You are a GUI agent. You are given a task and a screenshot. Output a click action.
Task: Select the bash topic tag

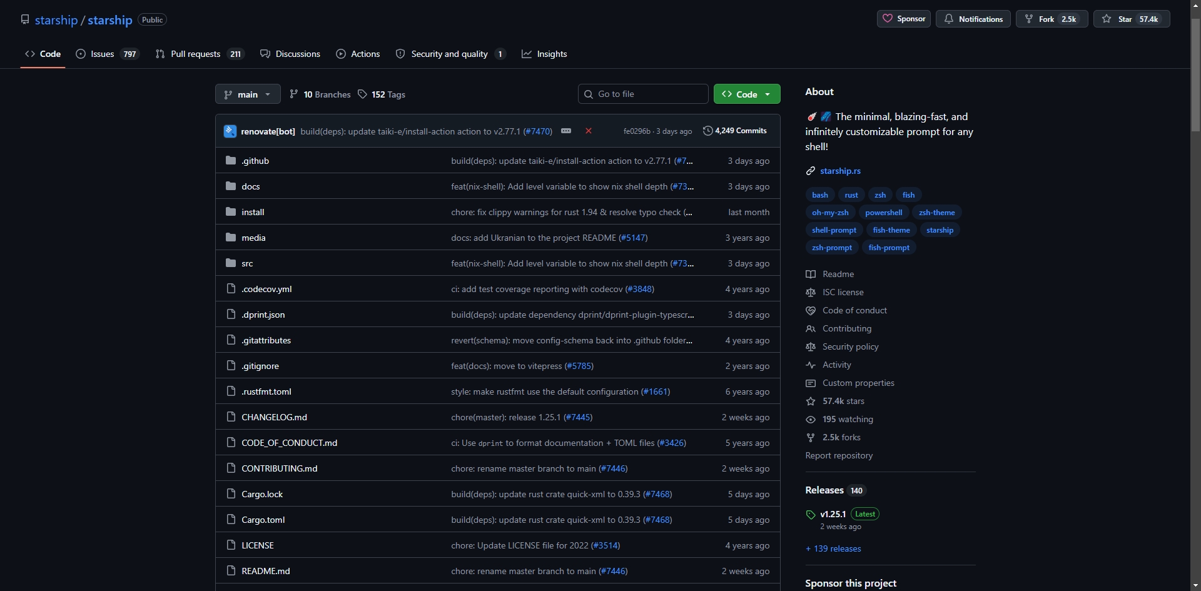[x=820, y=195]
